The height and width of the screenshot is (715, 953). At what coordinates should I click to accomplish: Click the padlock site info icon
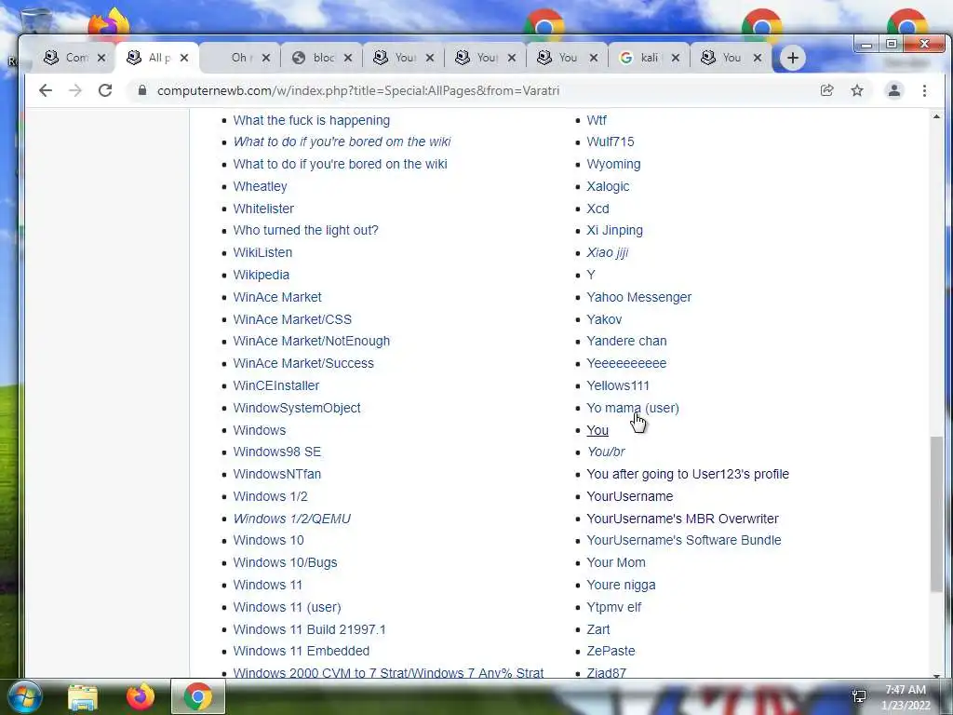[142, 90]
